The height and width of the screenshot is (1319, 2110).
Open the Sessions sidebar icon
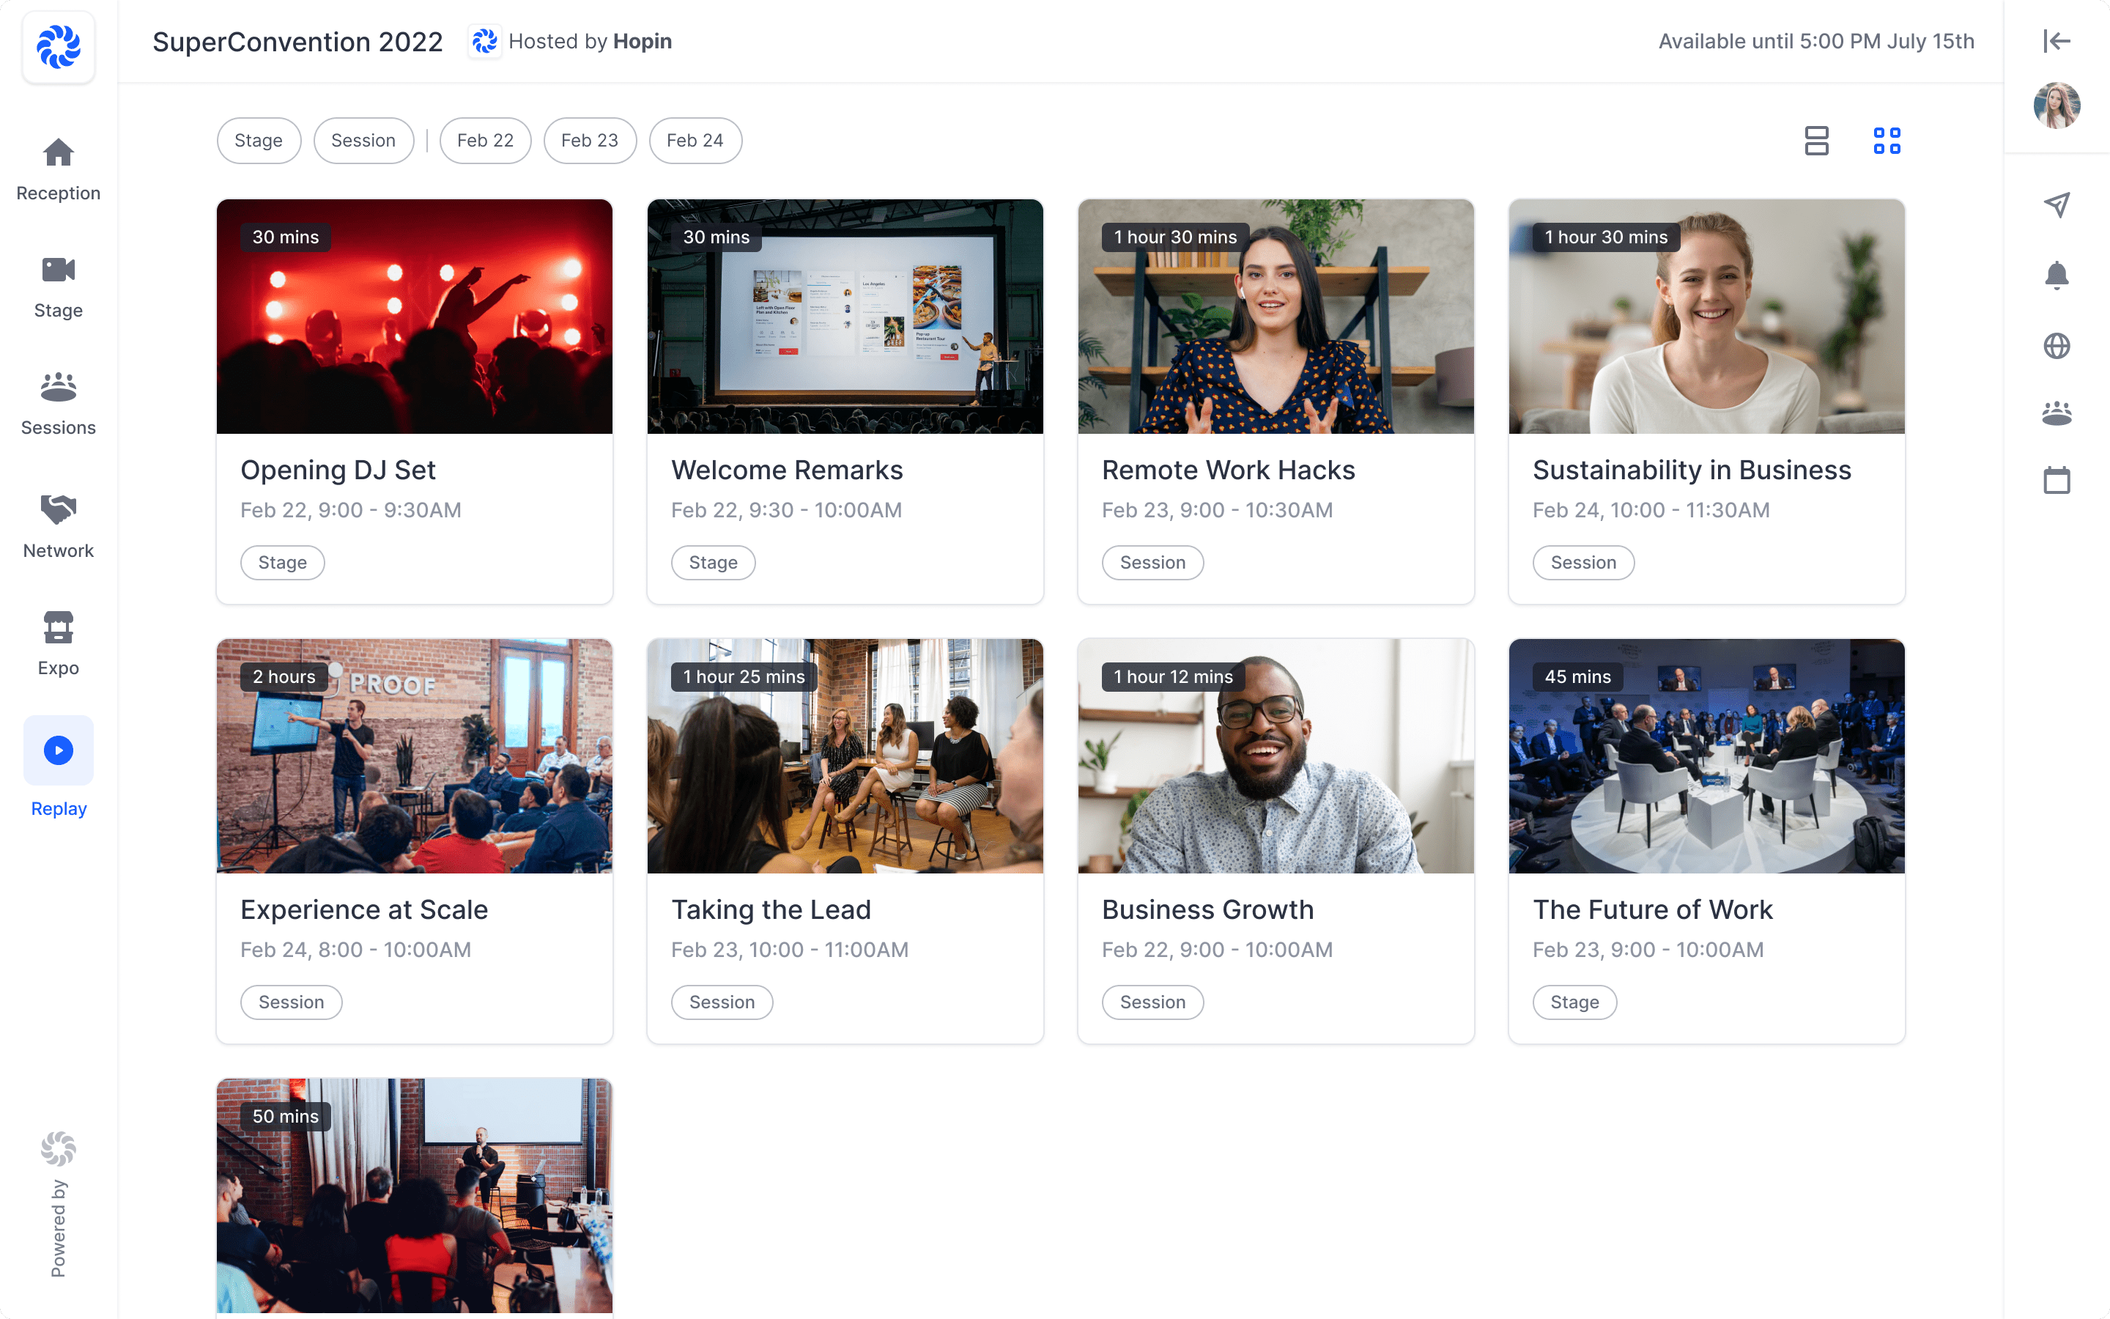click(59, 388)
